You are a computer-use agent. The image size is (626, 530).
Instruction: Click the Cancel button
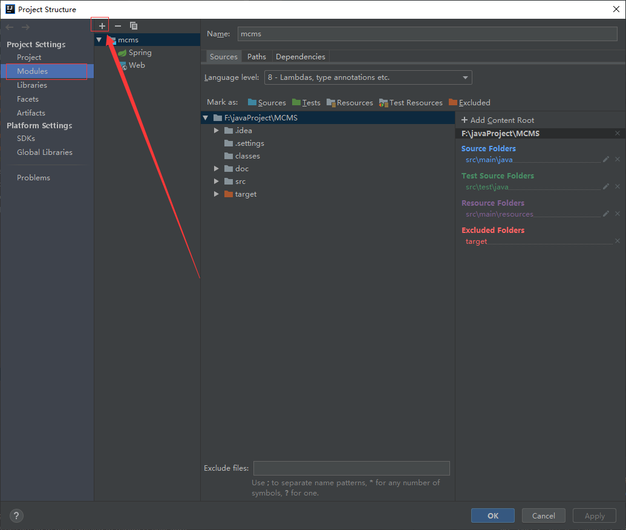point(543,515)
